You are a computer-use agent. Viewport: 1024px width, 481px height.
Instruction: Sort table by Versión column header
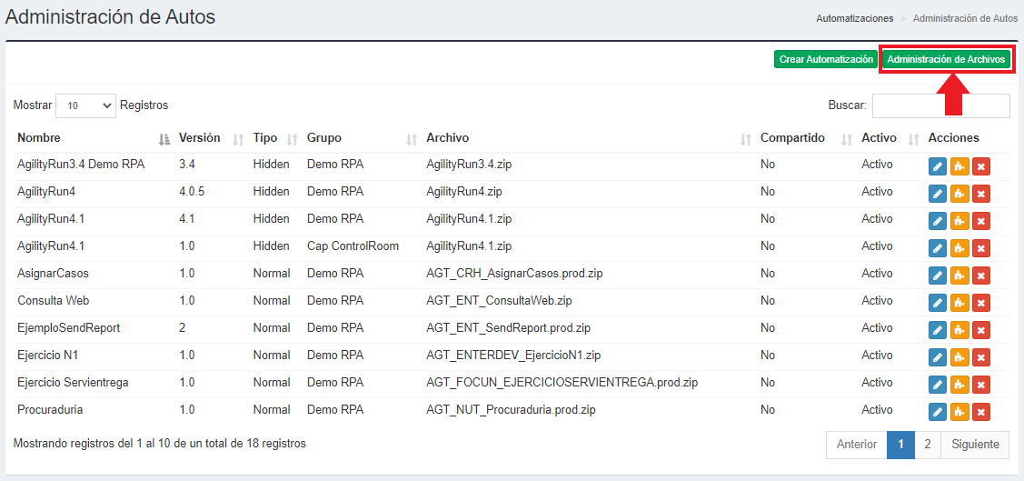pos(200,138)
